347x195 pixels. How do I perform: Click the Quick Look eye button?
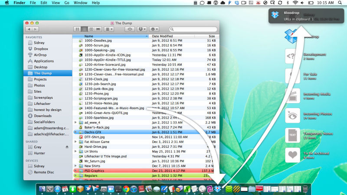coord(129,29)
